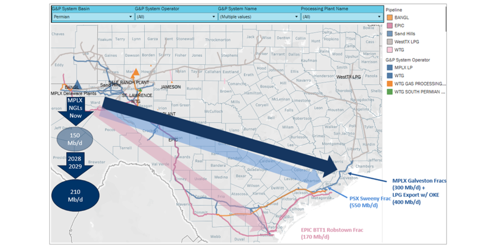This screenshot has width=496, height=248.
Task: Click the WestTX LPG gray legend swatch
Action: [390, 42]
